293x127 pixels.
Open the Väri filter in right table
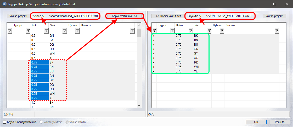pyautogui.click(x=209, y=31)
